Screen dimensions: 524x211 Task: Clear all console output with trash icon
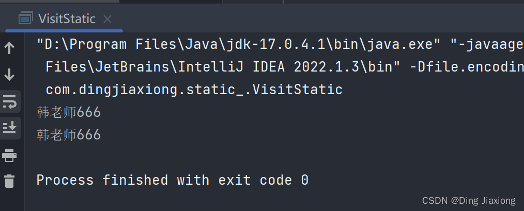pos(9,181)
